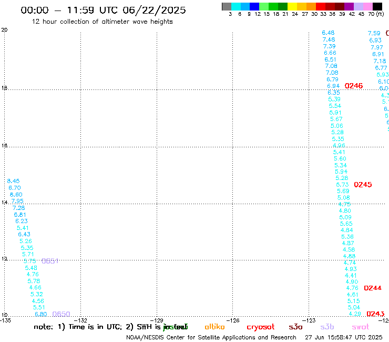
Task: Select the 7.95 wave height reading
Action: 17,201
